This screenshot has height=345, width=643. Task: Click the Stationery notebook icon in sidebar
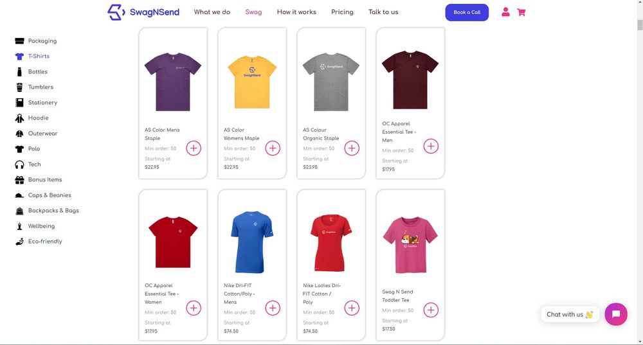(x=19, y=102)
